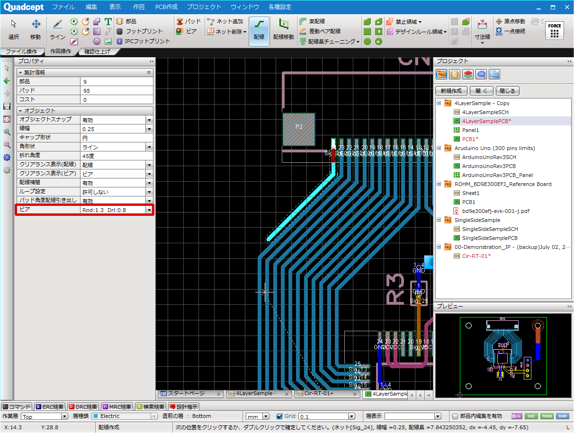
Task: Click the 新規作成 button
Action: 451,91
